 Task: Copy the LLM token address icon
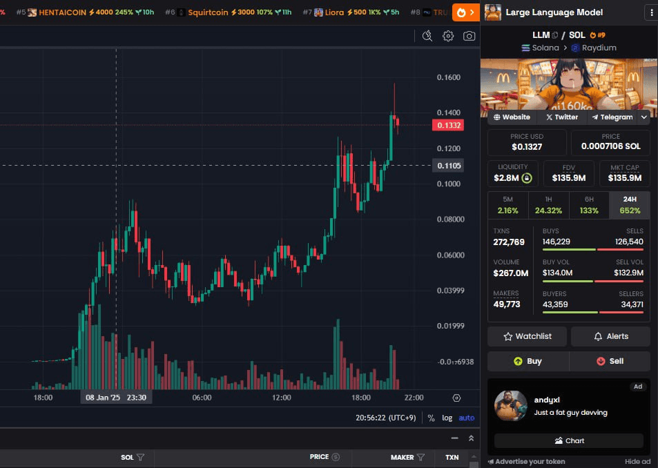[x=554, y=35]
